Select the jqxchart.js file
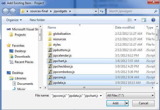The width and height of the screenshot is (160, 110). (x=101, y=61)
